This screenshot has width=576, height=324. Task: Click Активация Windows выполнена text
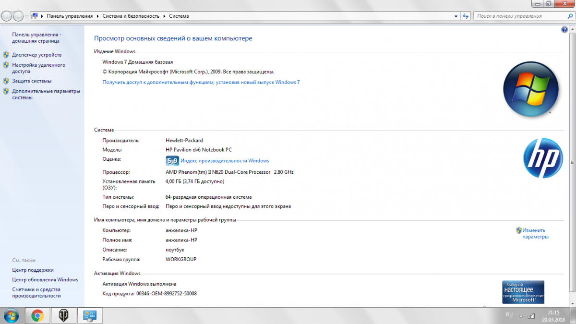click(139, 284)
